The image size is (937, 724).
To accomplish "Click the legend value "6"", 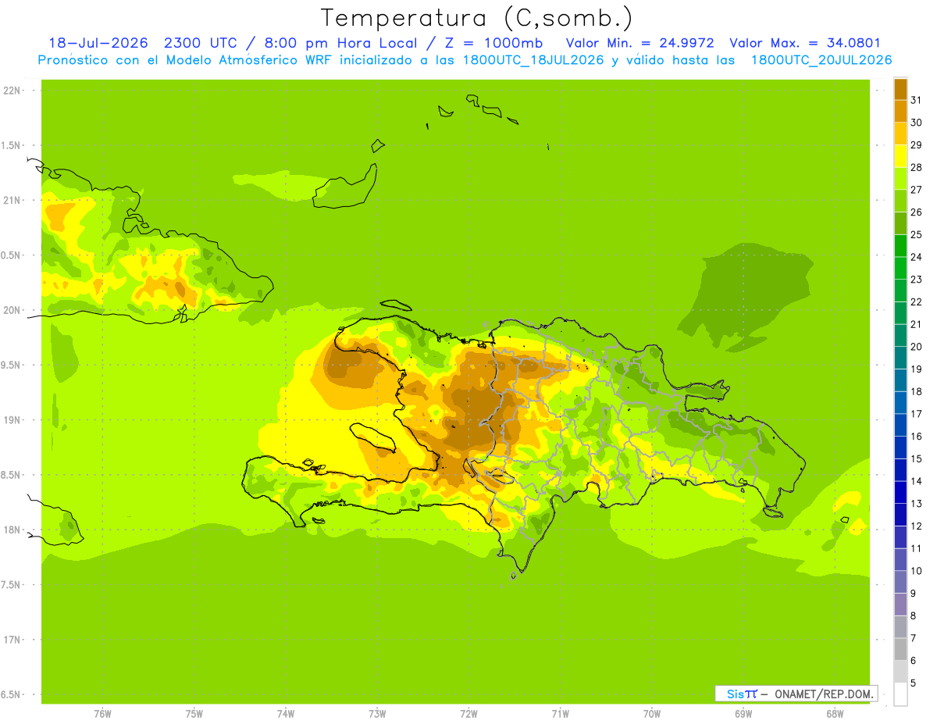I will click(x=913, y=661).
